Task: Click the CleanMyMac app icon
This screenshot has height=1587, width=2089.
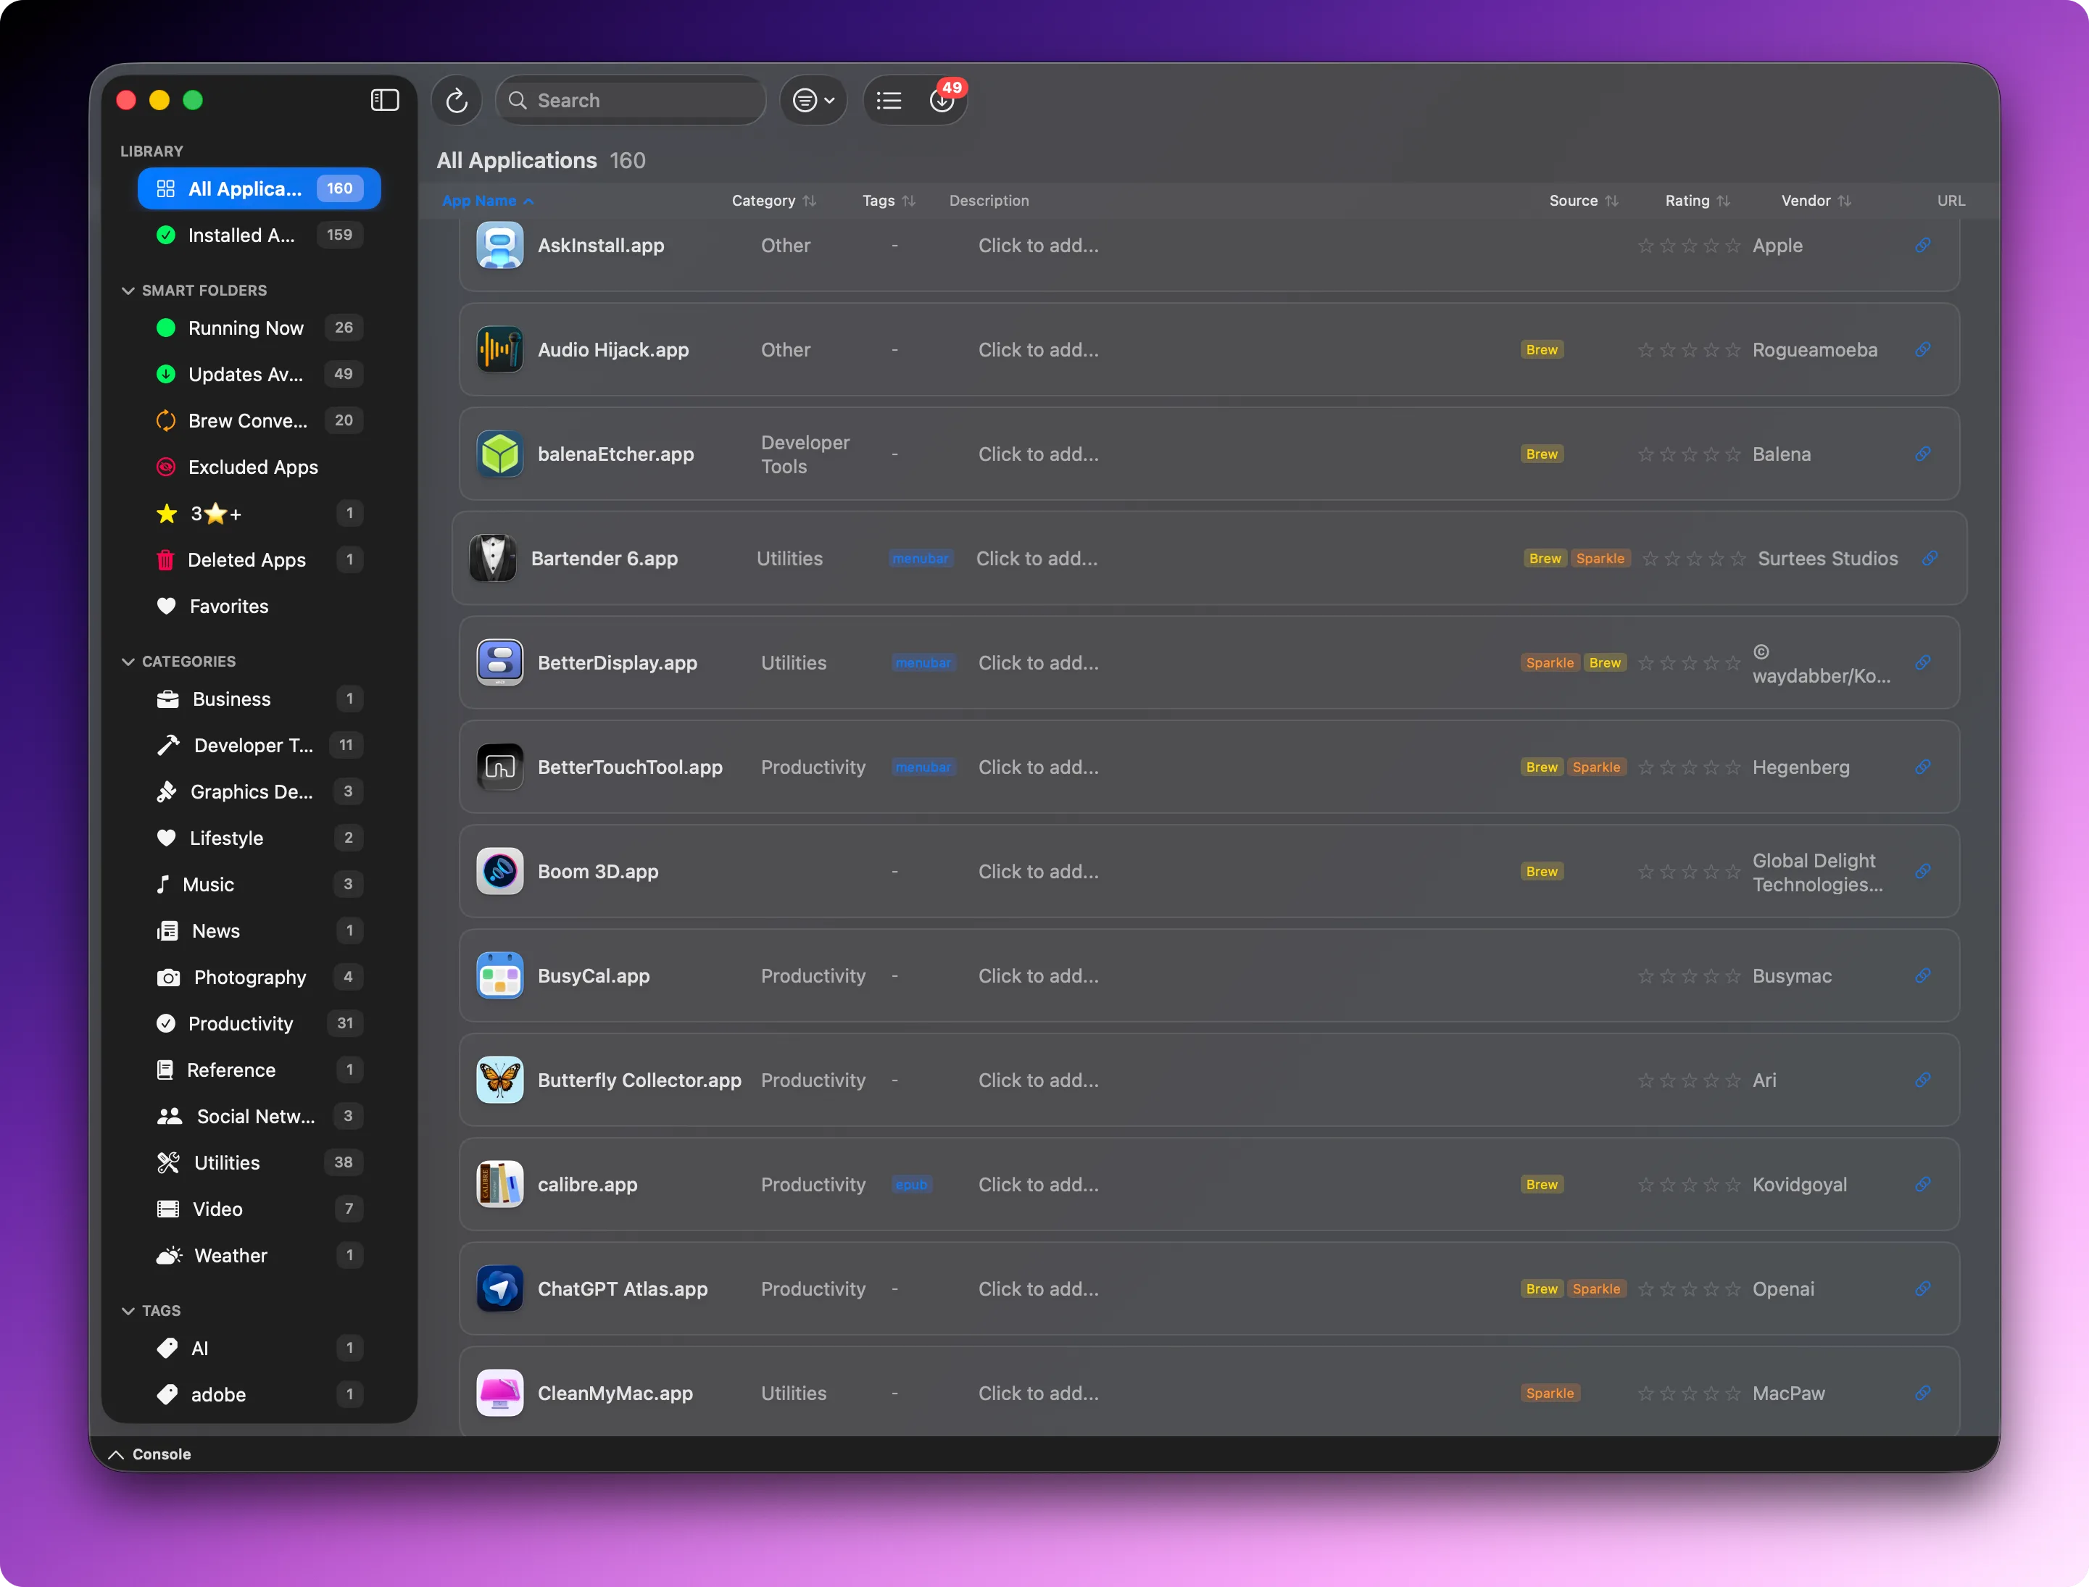Action: [500, 1394]
